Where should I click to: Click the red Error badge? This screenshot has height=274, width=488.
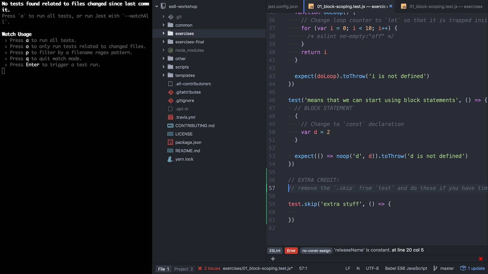pos(291,250)
